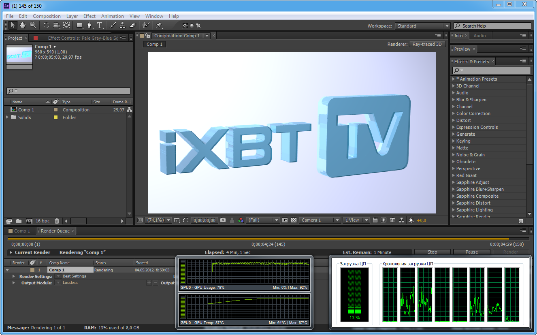Open the 3D View dropdown showing Camera 1
Screen dimensions: 537x335
320,220
